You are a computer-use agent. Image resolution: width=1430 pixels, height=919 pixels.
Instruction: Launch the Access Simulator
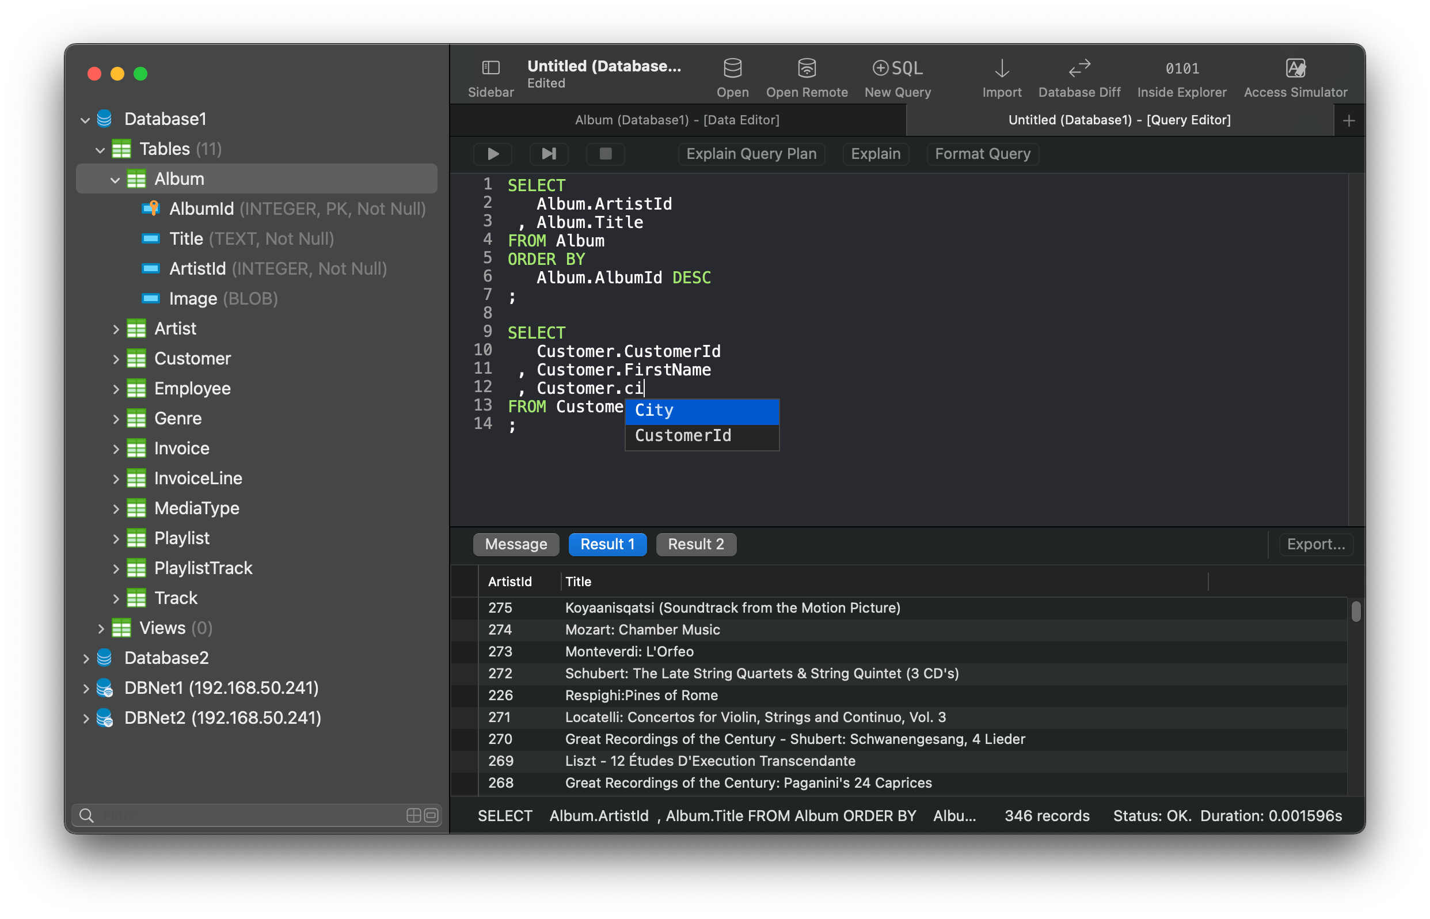pyautogui.click(x=1295, y=68)
